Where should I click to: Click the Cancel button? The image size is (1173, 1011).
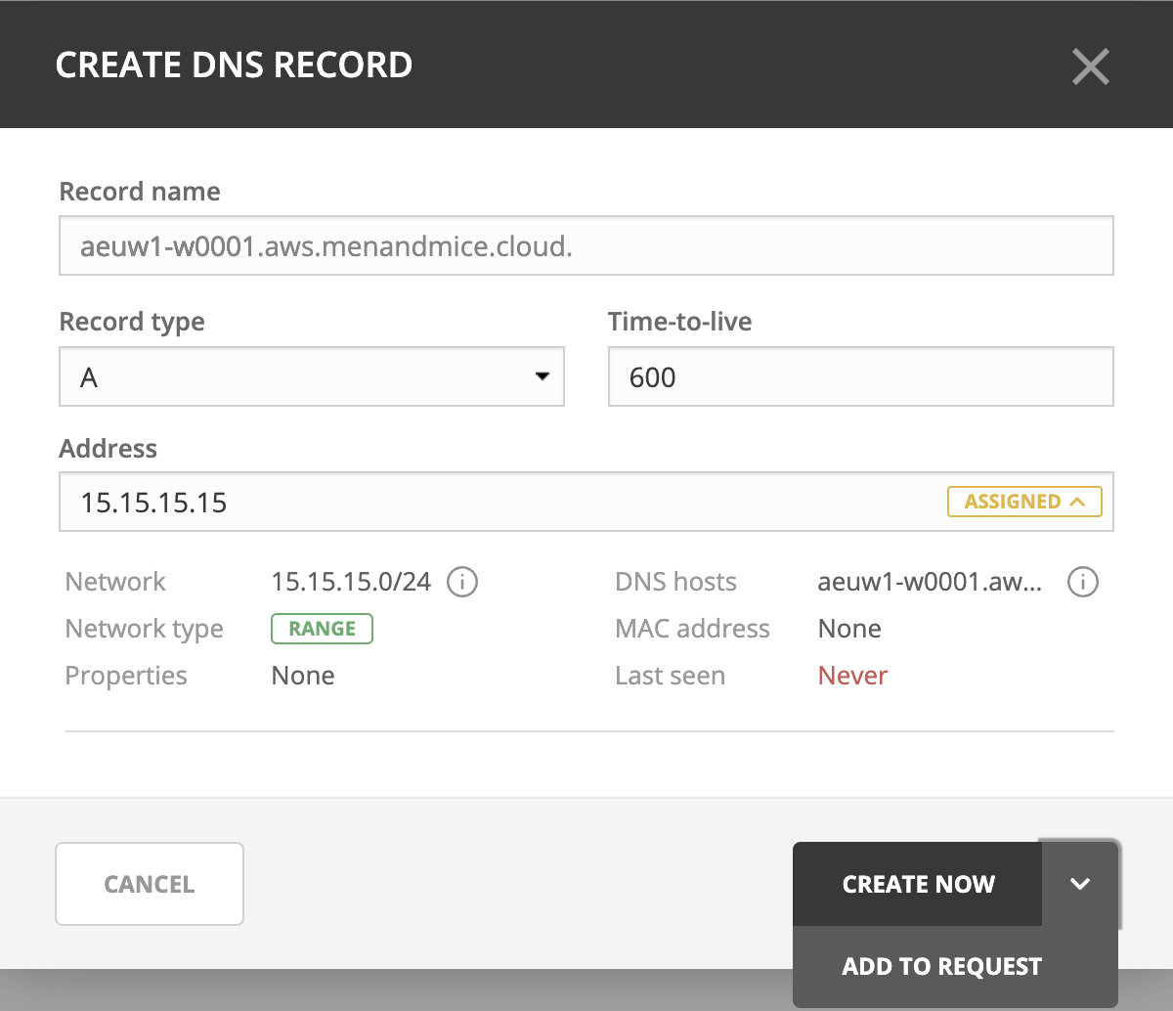click(150, 884)
